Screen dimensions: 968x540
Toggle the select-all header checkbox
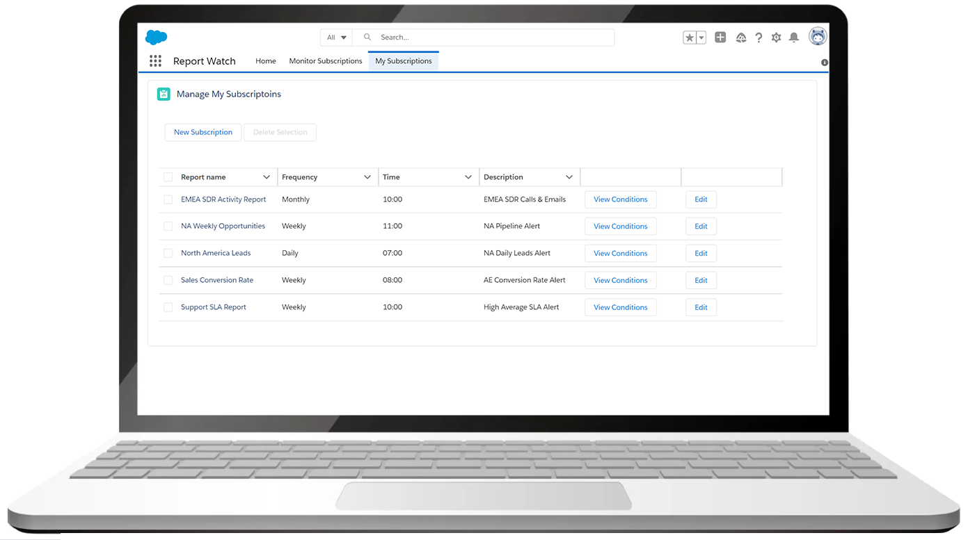168,177
